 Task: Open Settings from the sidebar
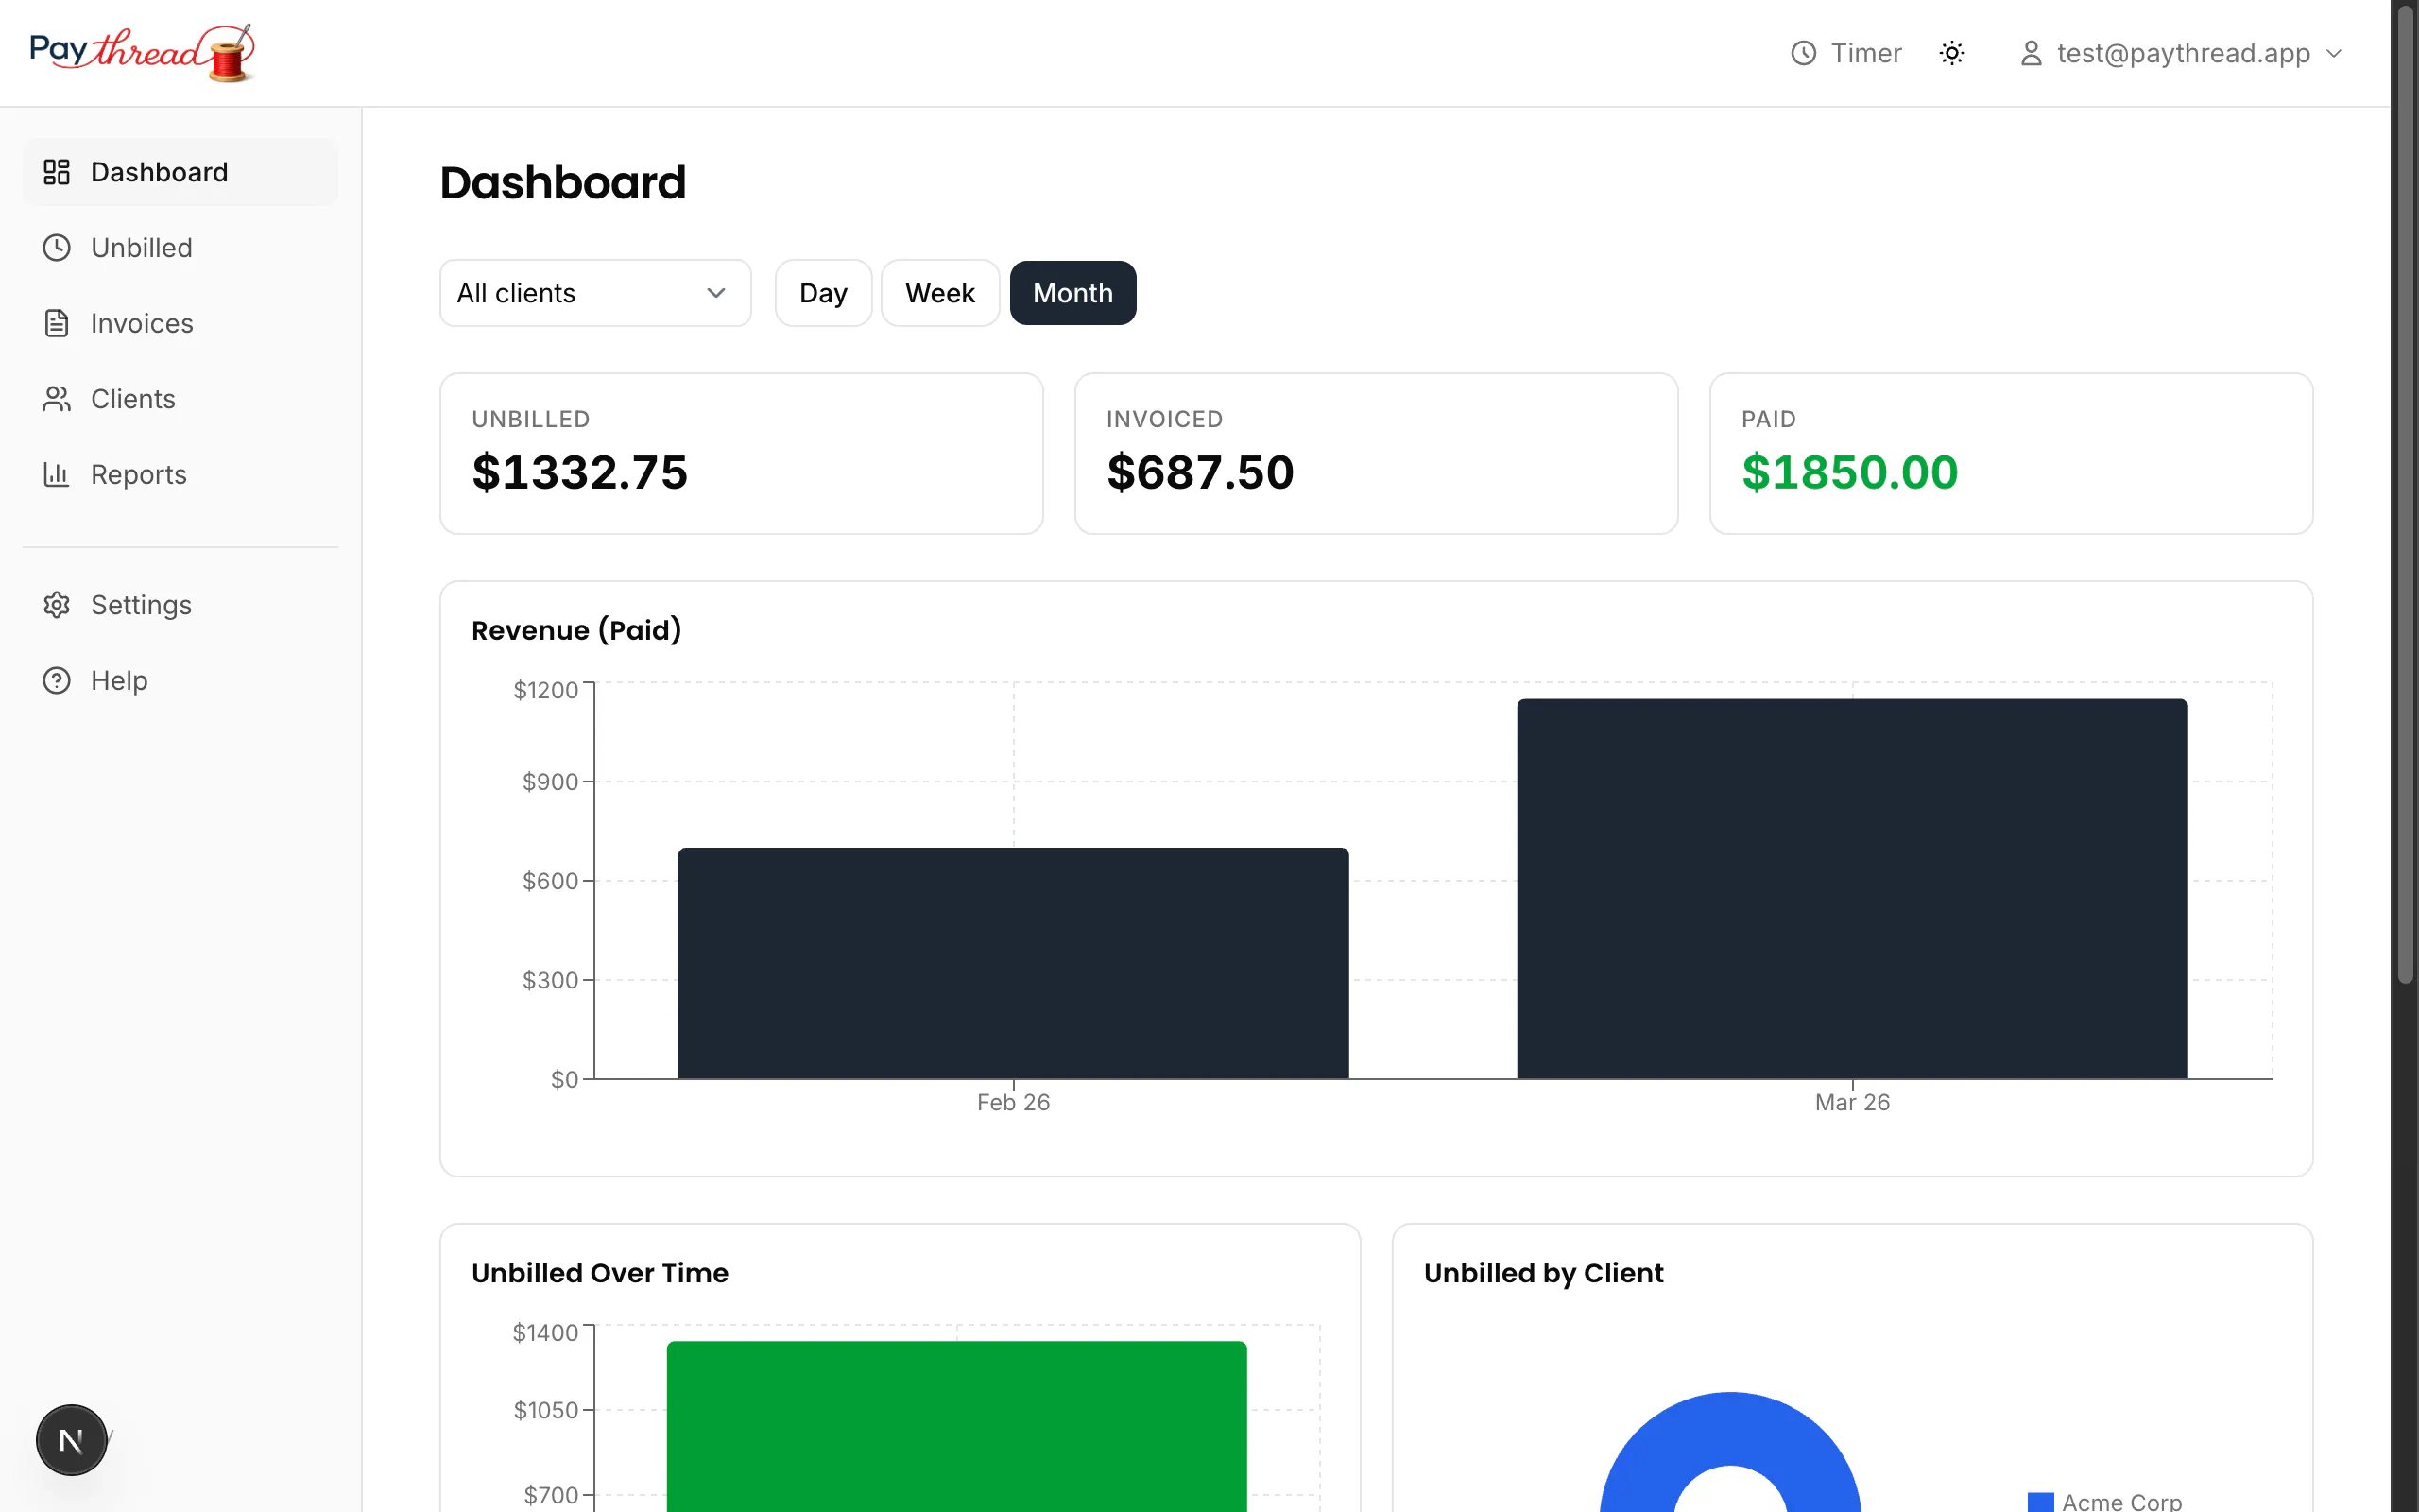coord(180,605)
